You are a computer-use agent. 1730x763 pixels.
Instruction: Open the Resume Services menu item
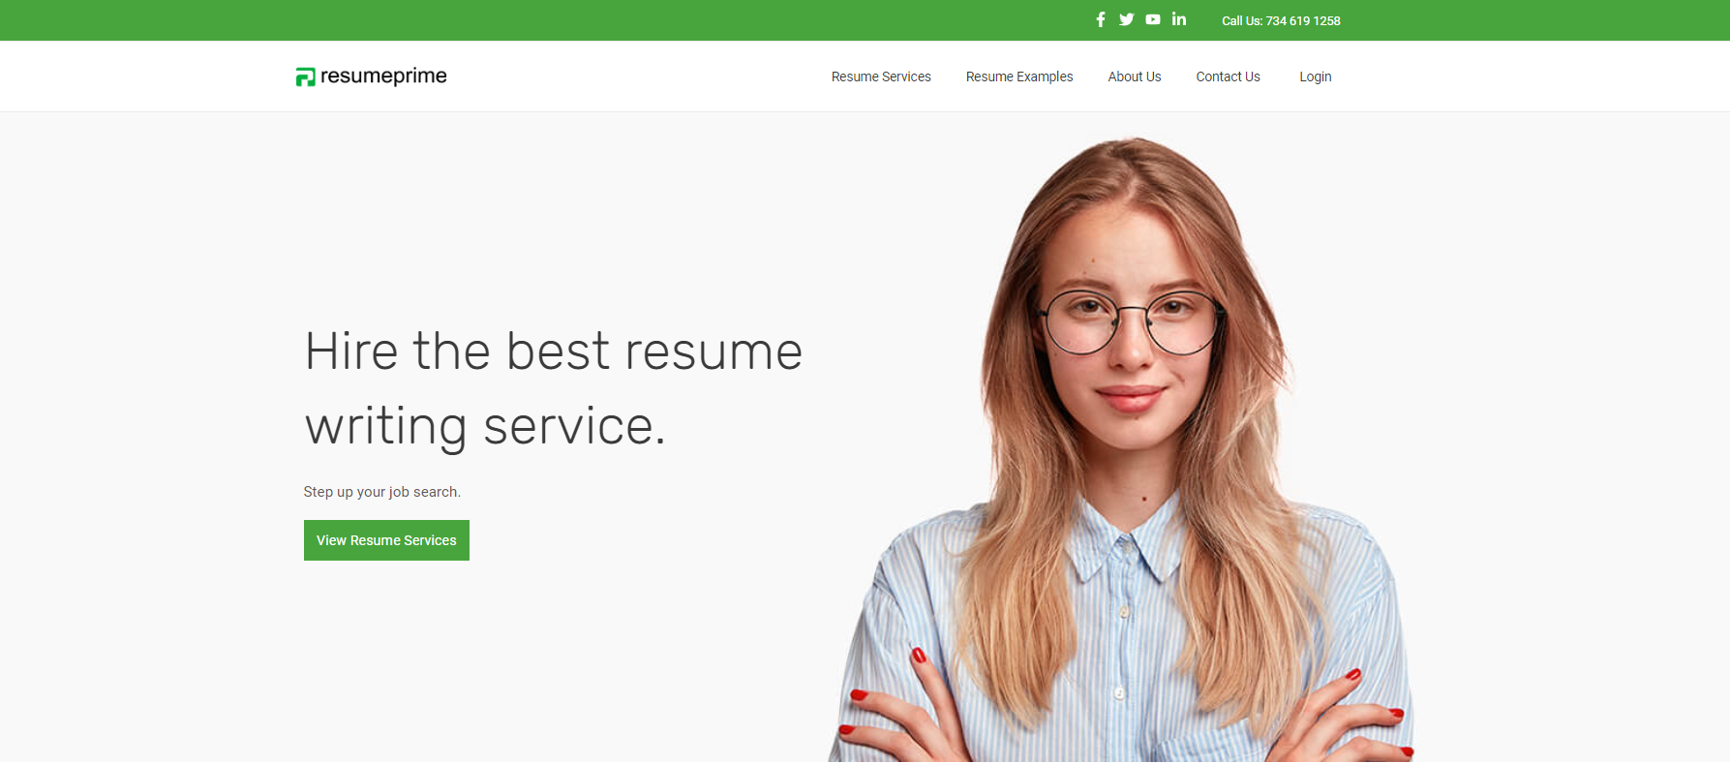(x=881, y=76)
